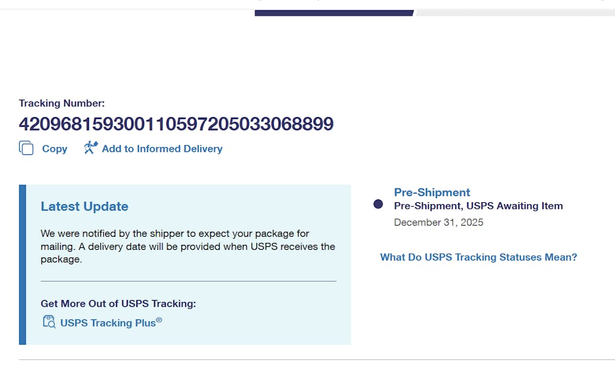Click the December 31, 2025 date
Image resolution: width=615 pixels, height=371 pixels.
tap(438, 223)
